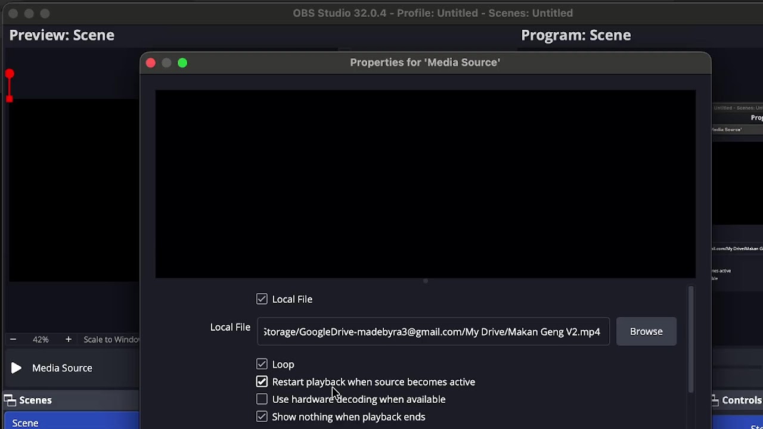Browse for a local media file

click(x=646, y=332)
